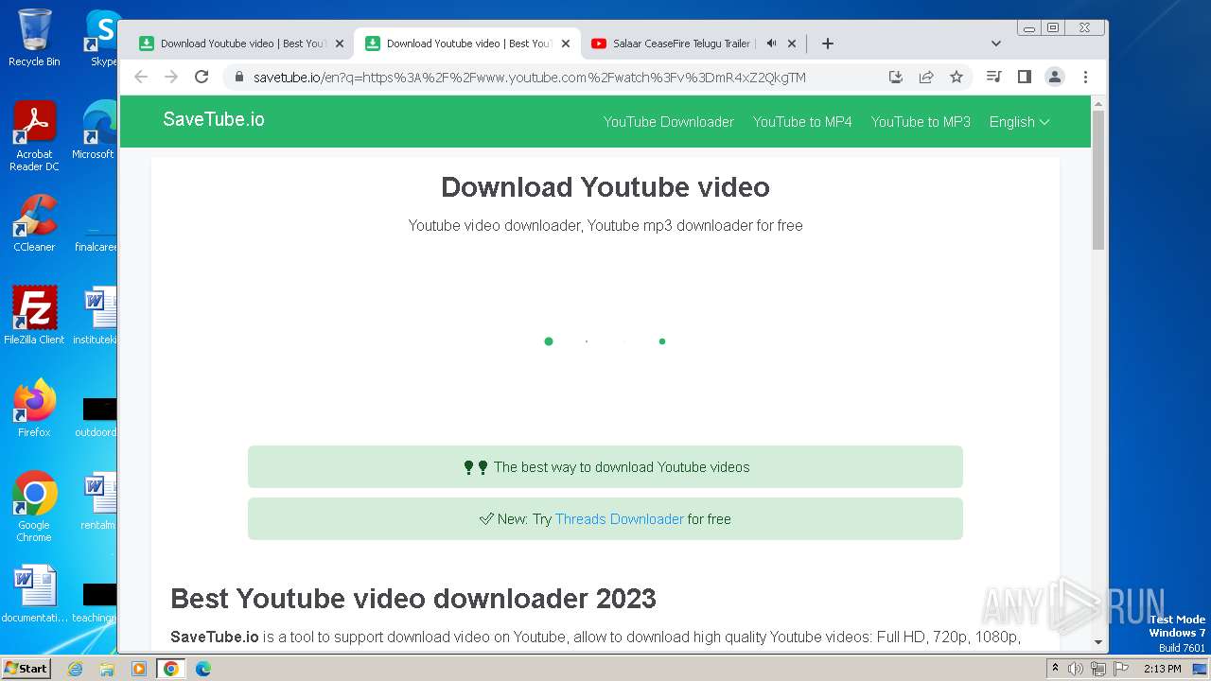This screenshot has width=1211, height=681.
Task: Open Acrobat Reader DC desktop icon
Action: tap(34, 136)
